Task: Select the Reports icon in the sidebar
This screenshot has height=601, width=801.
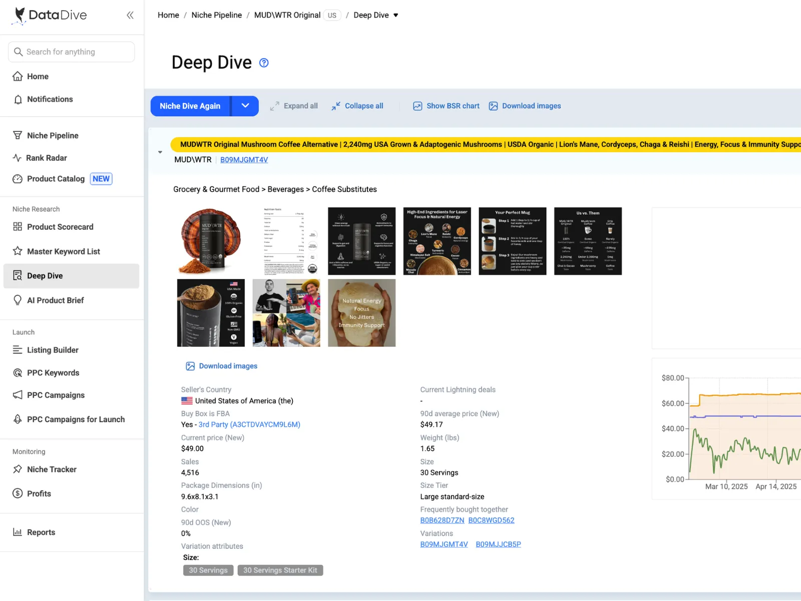Action: pos(18,532)
